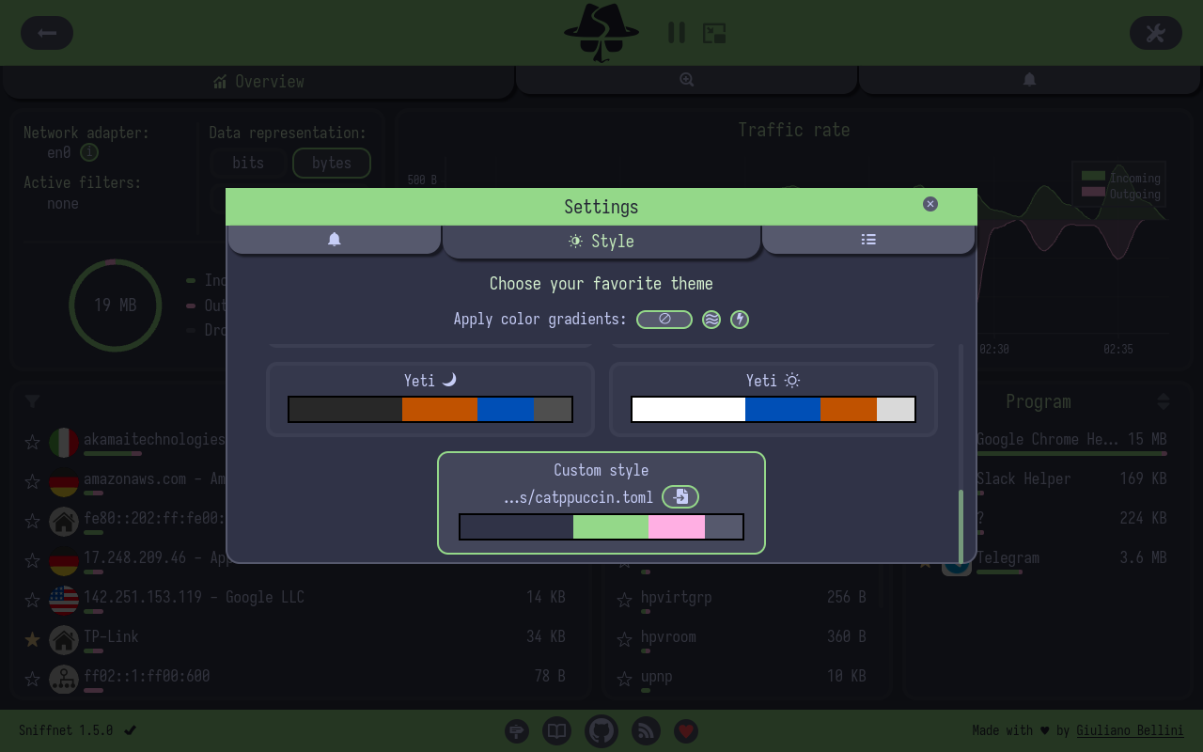
Task: Favorite the 17.248.209.46 host star
Action: tap(32, 560)
